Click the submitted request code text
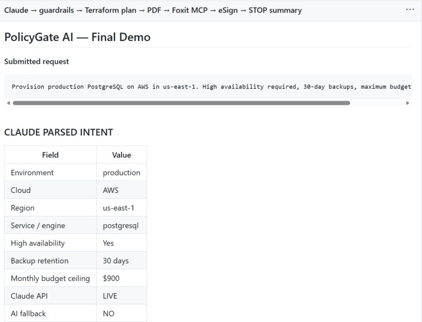422x322 pixels. (211, 87)
